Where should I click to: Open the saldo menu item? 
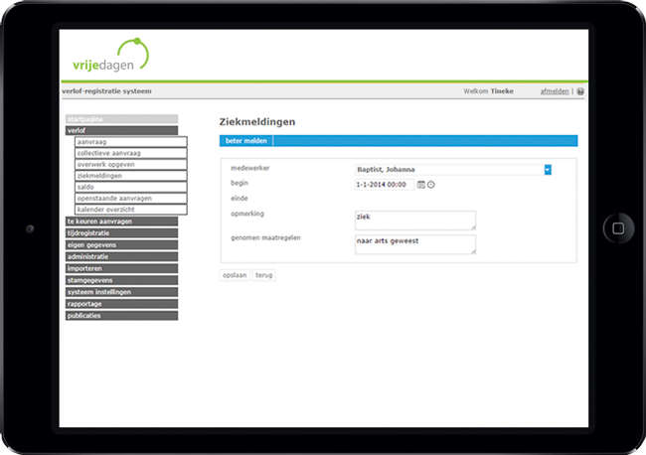click(131, 187)
